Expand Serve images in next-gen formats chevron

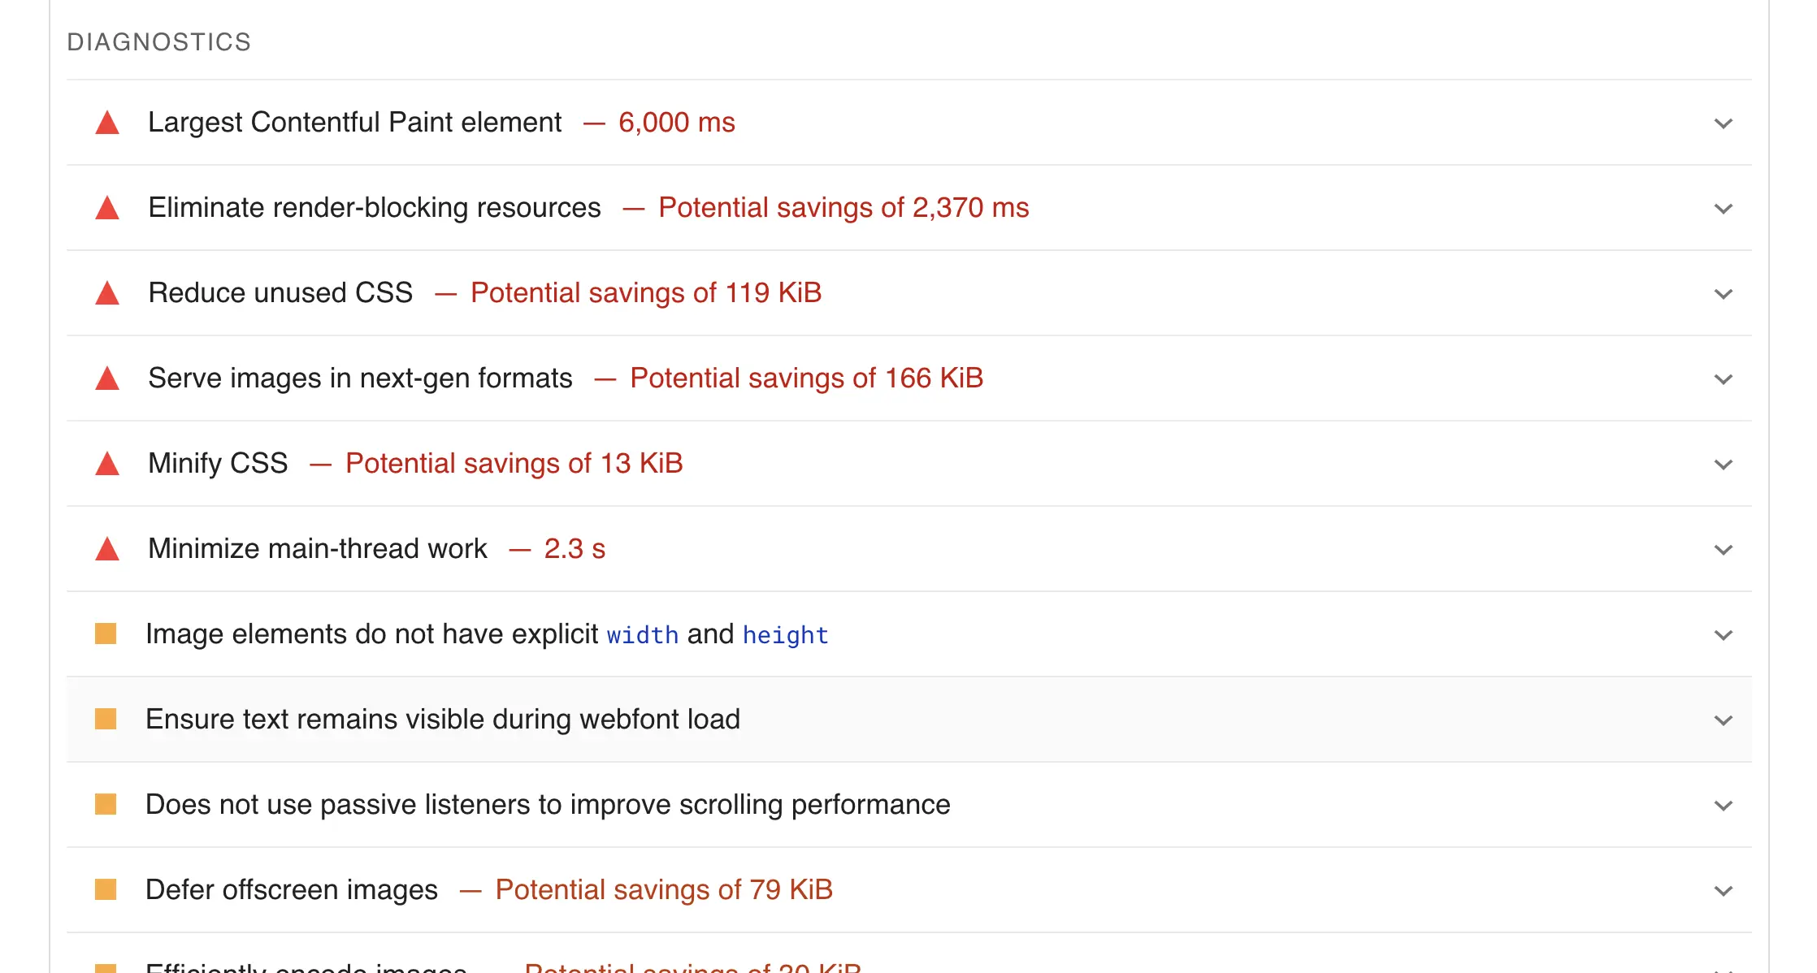pos(1723,379)
